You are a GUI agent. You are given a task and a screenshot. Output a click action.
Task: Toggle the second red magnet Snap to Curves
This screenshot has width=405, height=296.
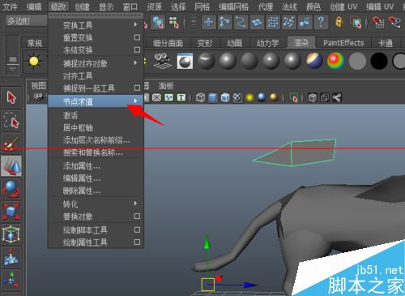(x=394, y=22)
